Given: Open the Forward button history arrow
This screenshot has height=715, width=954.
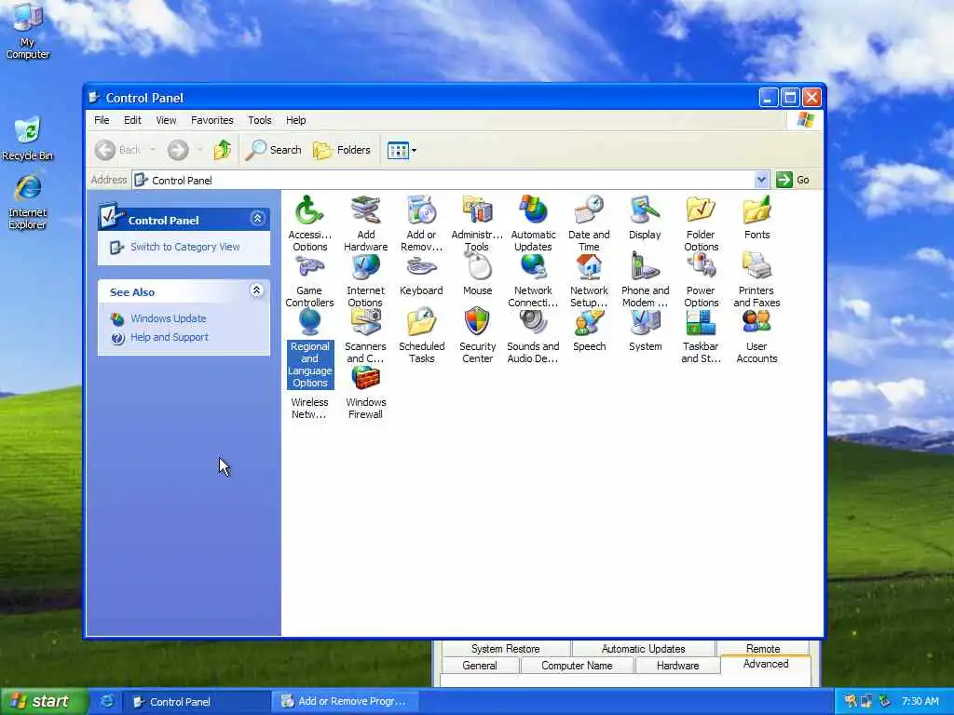Looking at the screenshot, I should 199,150.
